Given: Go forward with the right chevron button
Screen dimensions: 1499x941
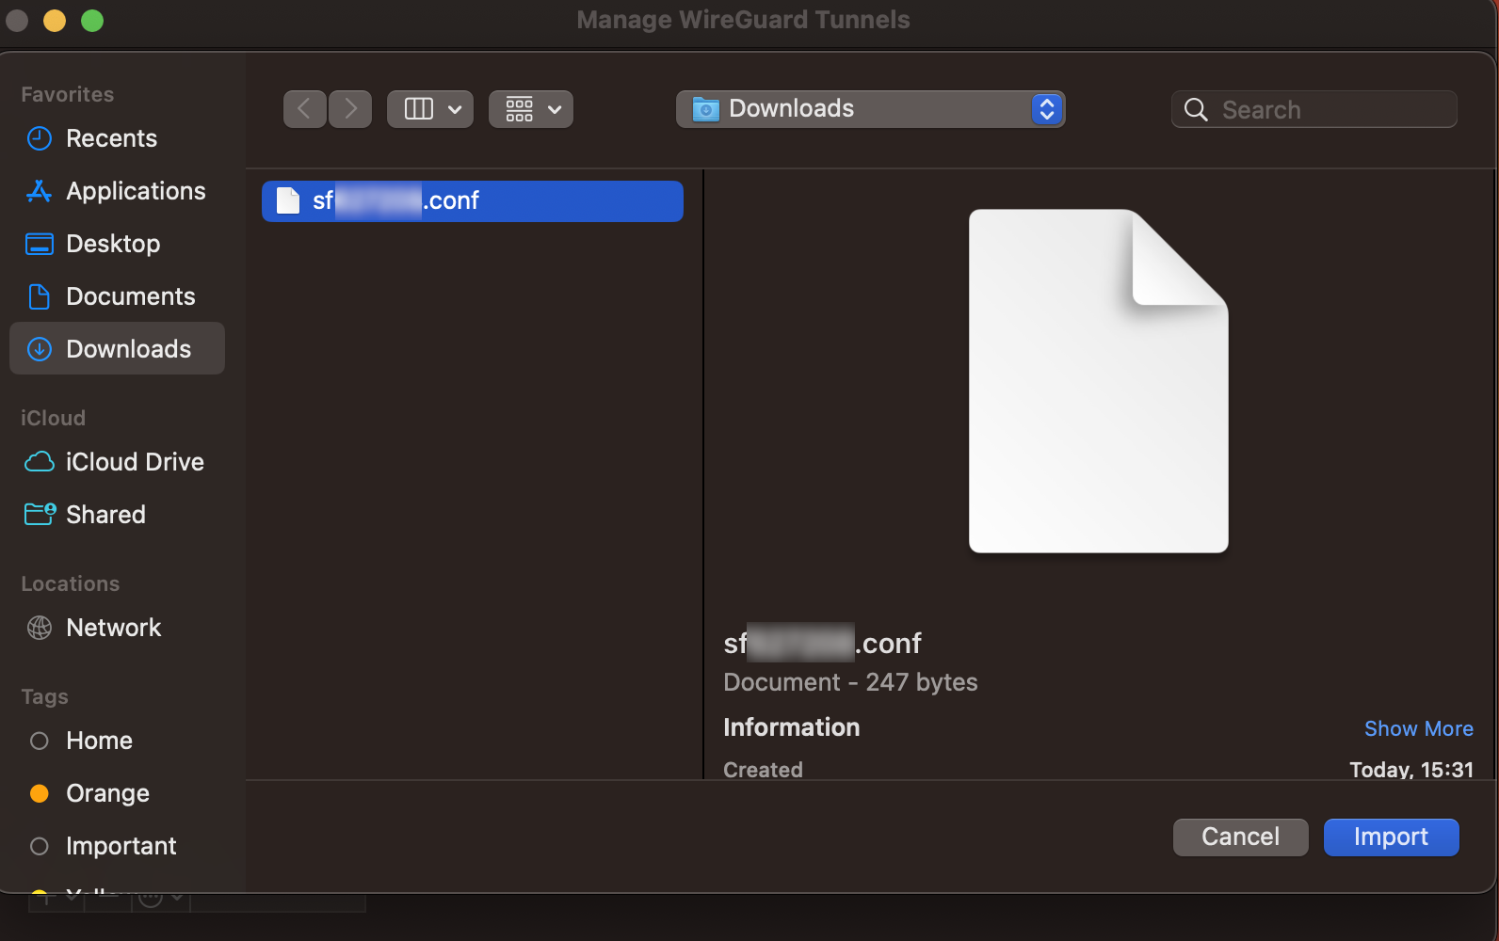Looking at the screenshot, I should tap(350, 109).
